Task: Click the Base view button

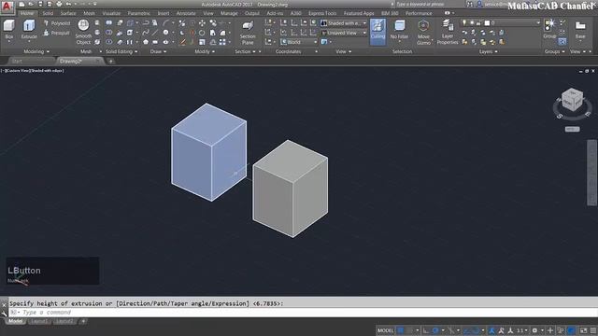Action: pyautogui.click(x=580, y=30)
